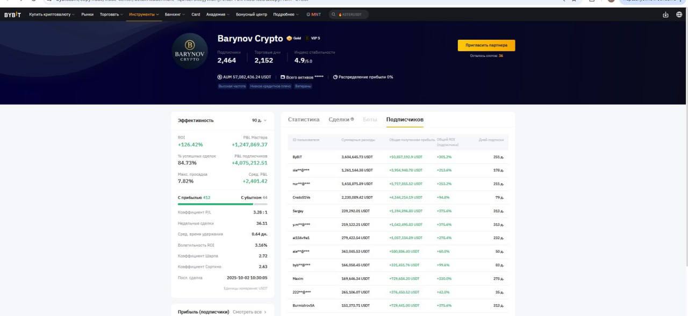Switch to the Статистика tab

[x=304, y=119]
